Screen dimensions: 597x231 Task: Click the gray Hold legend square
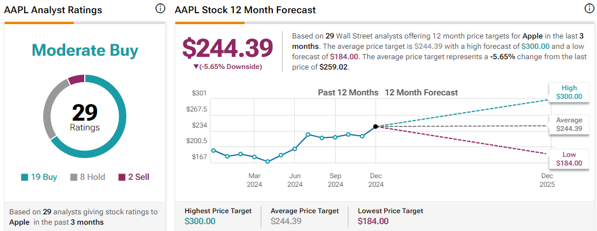(74, 178)
